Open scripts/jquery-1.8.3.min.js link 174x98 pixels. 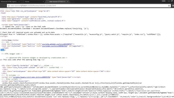point(32,77)
